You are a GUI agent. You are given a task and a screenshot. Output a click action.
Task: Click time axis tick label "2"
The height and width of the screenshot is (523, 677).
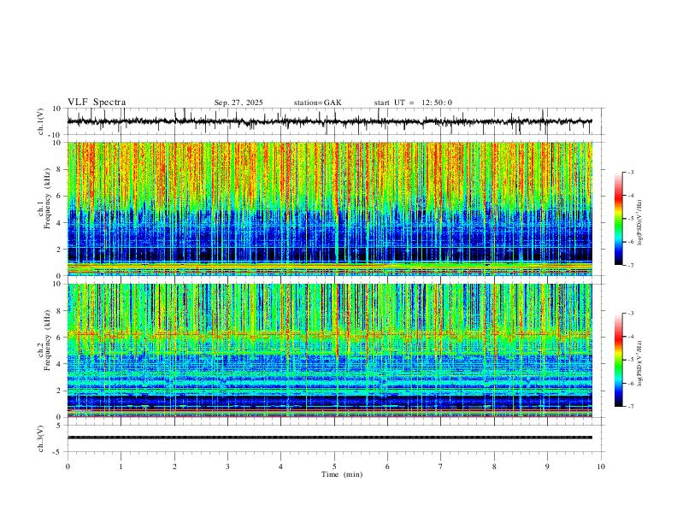(174, 467)
